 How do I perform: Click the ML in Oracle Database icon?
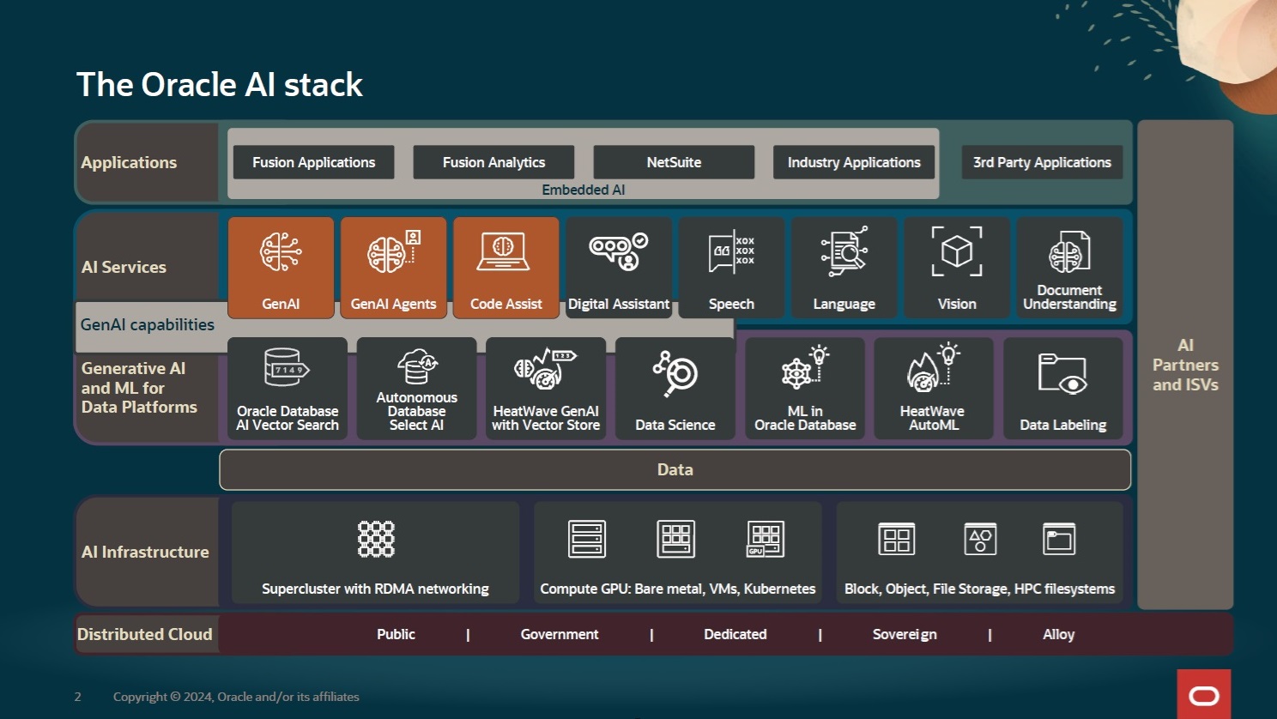pyautogui.click(x=804, y=367)
